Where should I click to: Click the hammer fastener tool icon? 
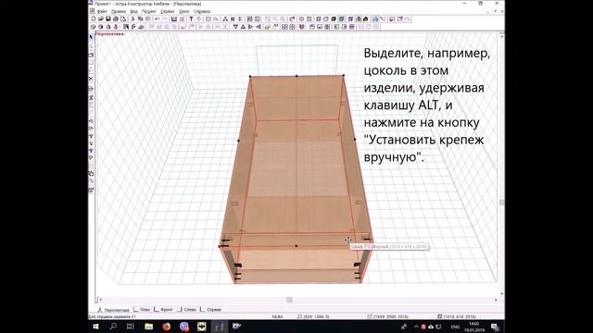[191, 18]
